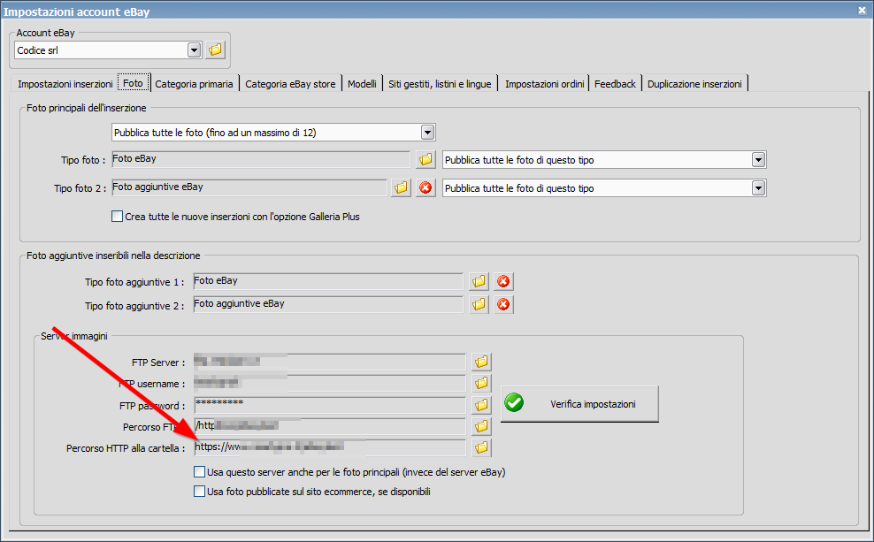Viewport: 874px width, 542px height.
Task: Browse folder icon for Tipo foto aggiuntive 1
Action: click(479, 281)
